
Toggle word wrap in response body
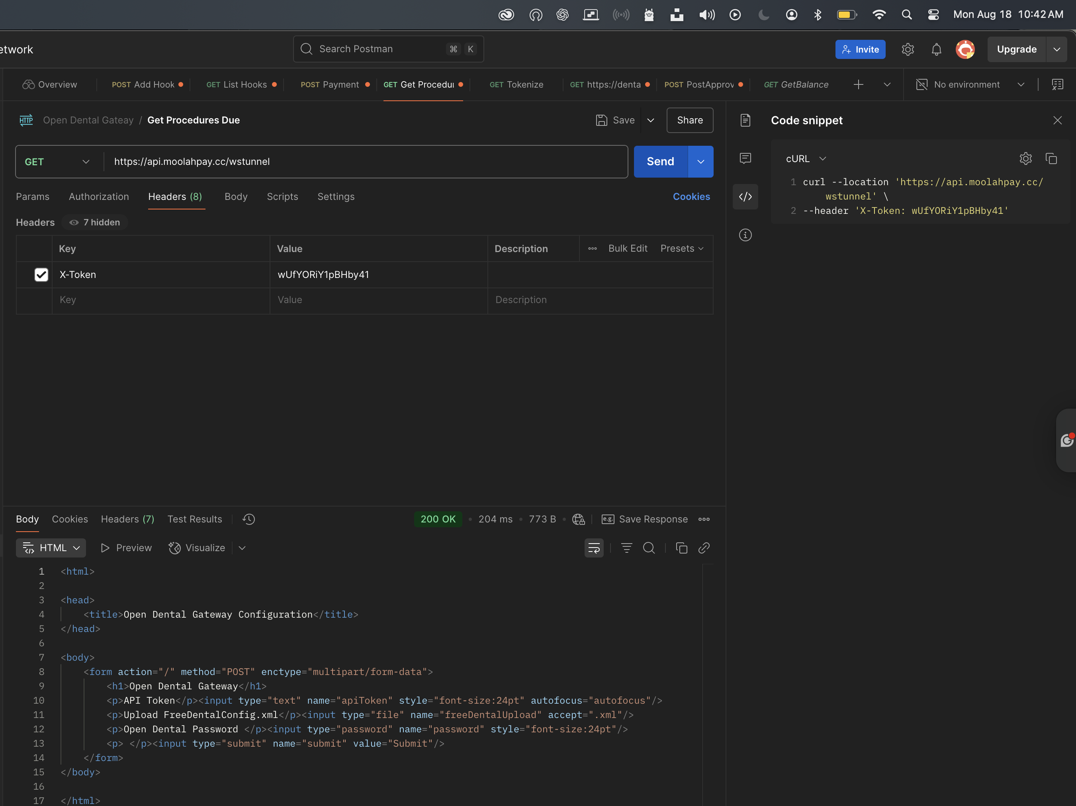coord(594,548)
